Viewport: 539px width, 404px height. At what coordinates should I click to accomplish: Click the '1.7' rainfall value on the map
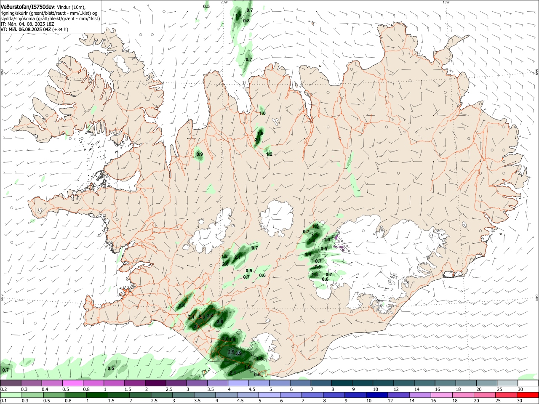coord(238,16)
